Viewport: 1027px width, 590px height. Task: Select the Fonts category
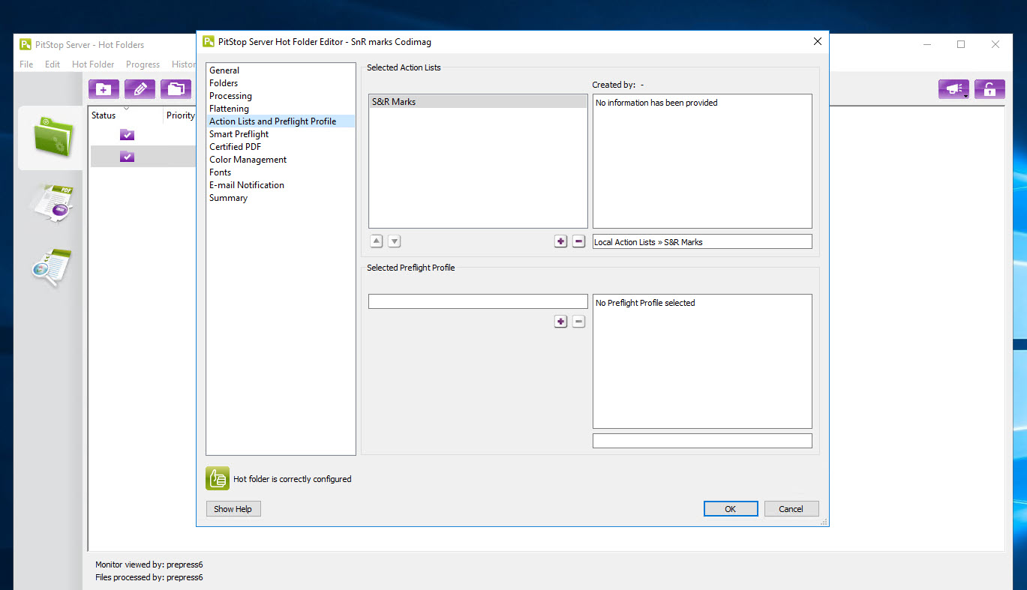(220, 172)
